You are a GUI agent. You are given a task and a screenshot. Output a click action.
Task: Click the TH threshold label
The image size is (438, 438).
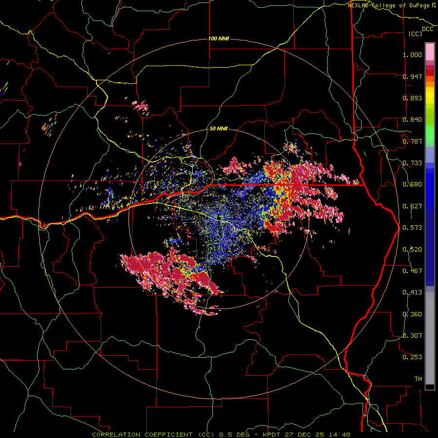[418, 379]
